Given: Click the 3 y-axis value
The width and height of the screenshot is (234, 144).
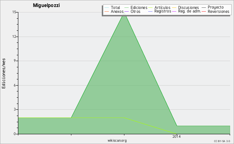Looking at the screenshot, I should tap(15, 109).
